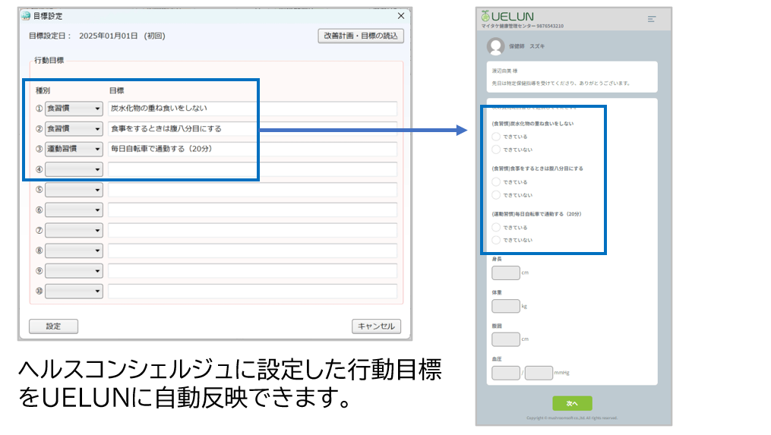Open the empty 種別 dropdown in row ④
771x435 pixels.
click(x=73, y=169)
